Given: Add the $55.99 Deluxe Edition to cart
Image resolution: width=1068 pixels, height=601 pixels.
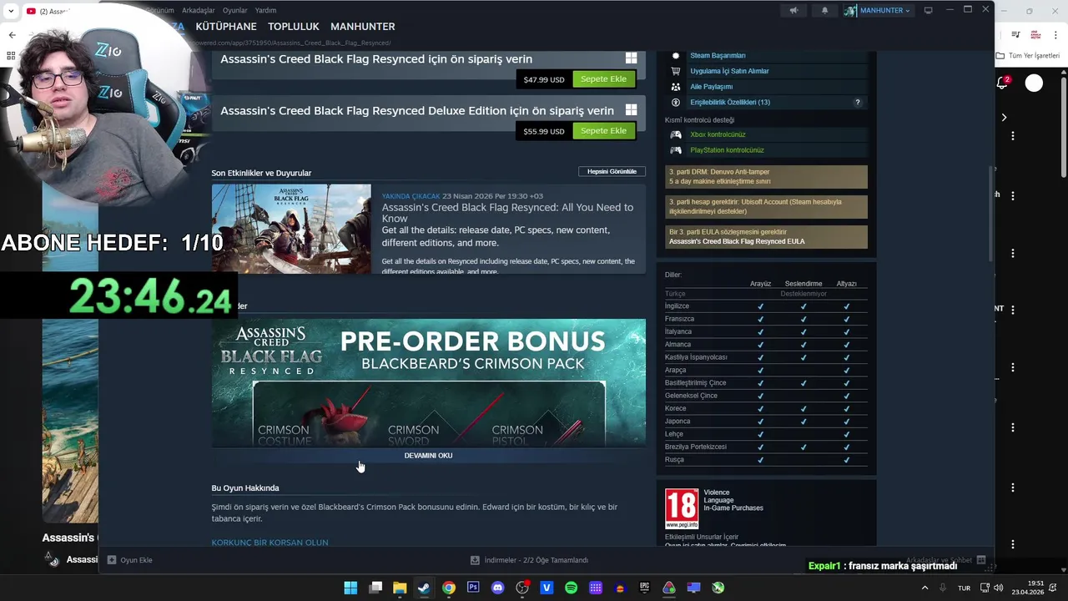Looking at the screenshot, I should (603, 131).
